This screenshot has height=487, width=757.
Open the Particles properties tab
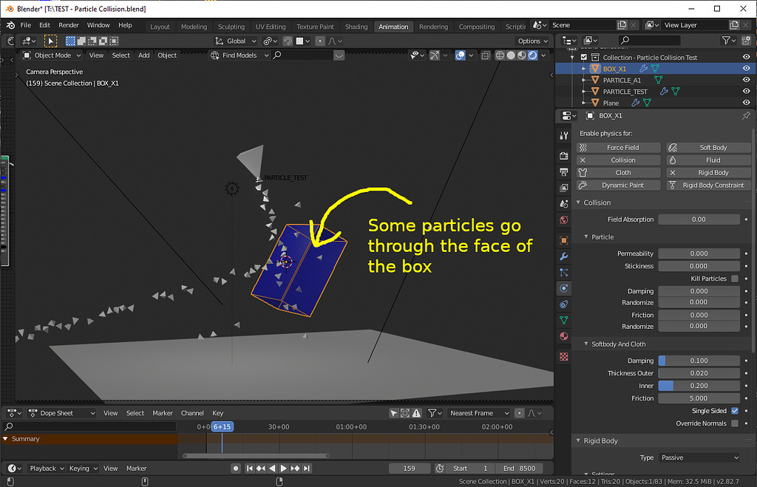[563, 272]
